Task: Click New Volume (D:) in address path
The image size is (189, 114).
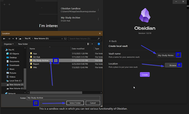Action: click(41, 38)
